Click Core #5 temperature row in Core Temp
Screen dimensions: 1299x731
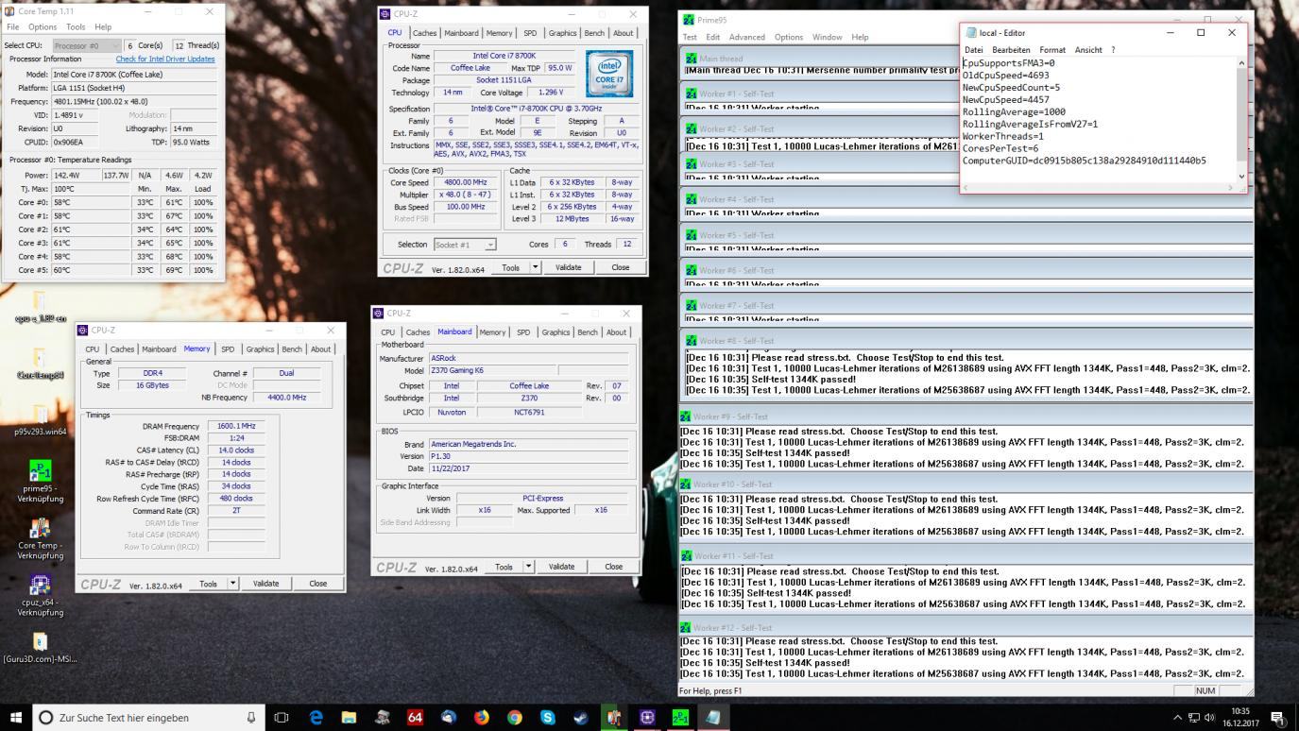112,270
